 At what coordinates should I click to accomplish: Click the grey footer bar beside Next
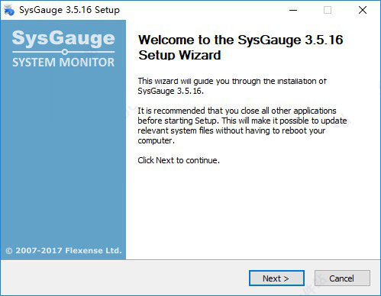(124, 278)
